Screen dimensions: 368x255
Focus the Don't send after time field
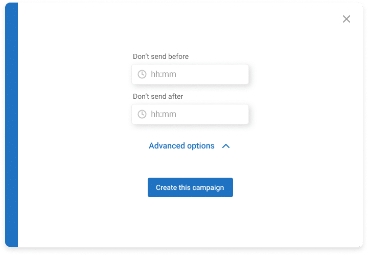pyautogui.click(x=190, y=114)
